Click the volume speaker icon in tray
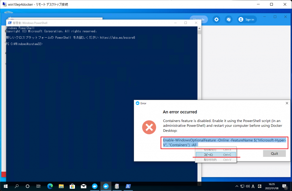 point(248,186)
